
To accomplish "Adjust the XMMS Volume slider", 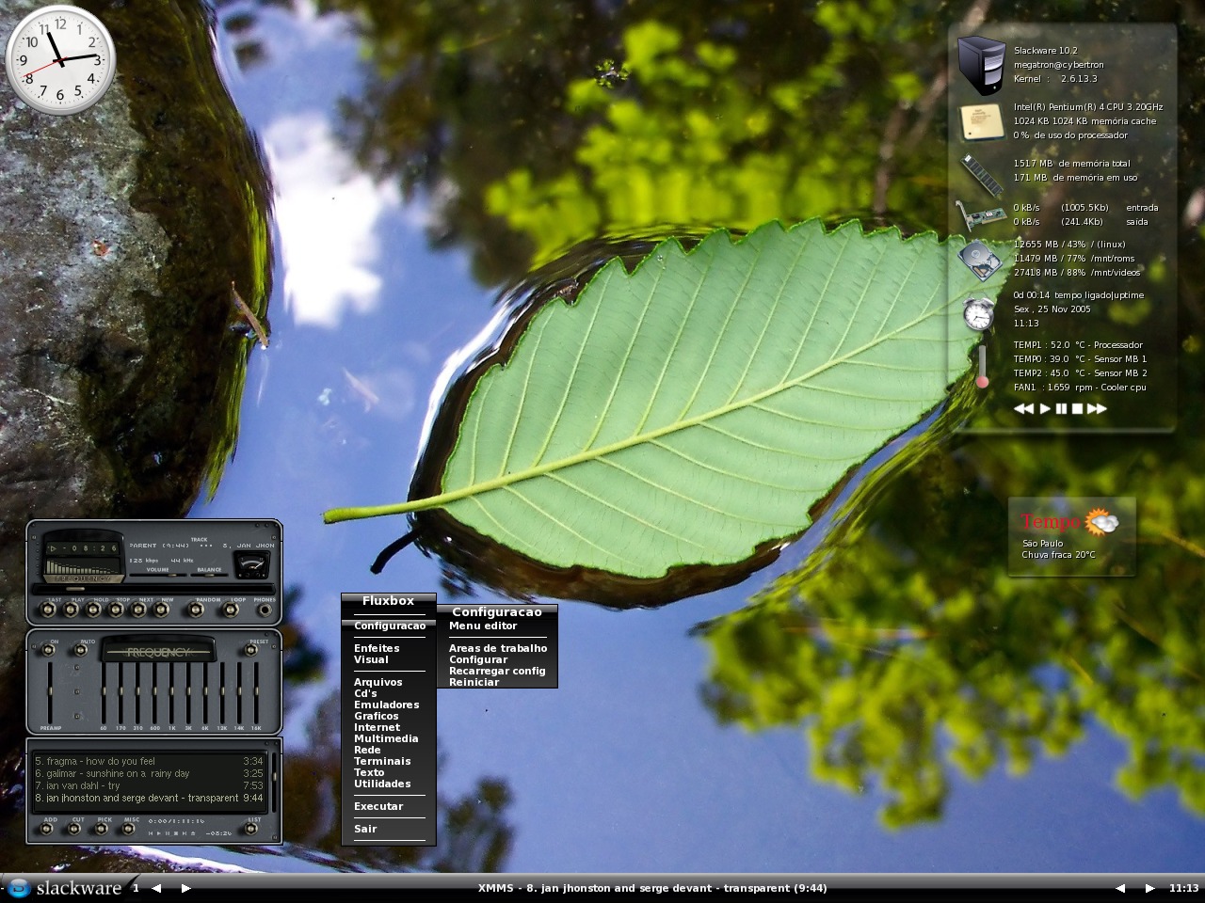I will click(158, 575).
